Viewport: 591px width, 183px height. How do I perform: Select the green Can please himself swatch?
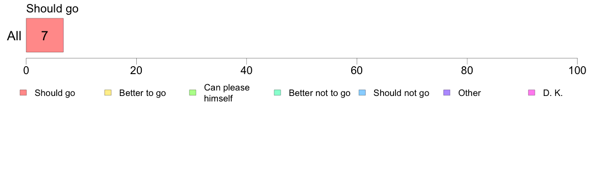193,93
